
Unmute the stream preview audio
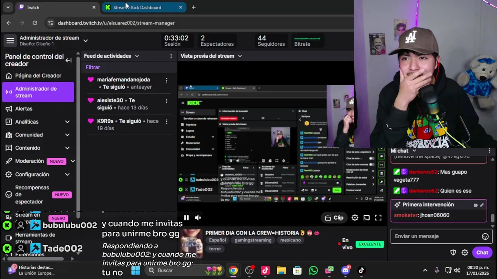point(198,218)
